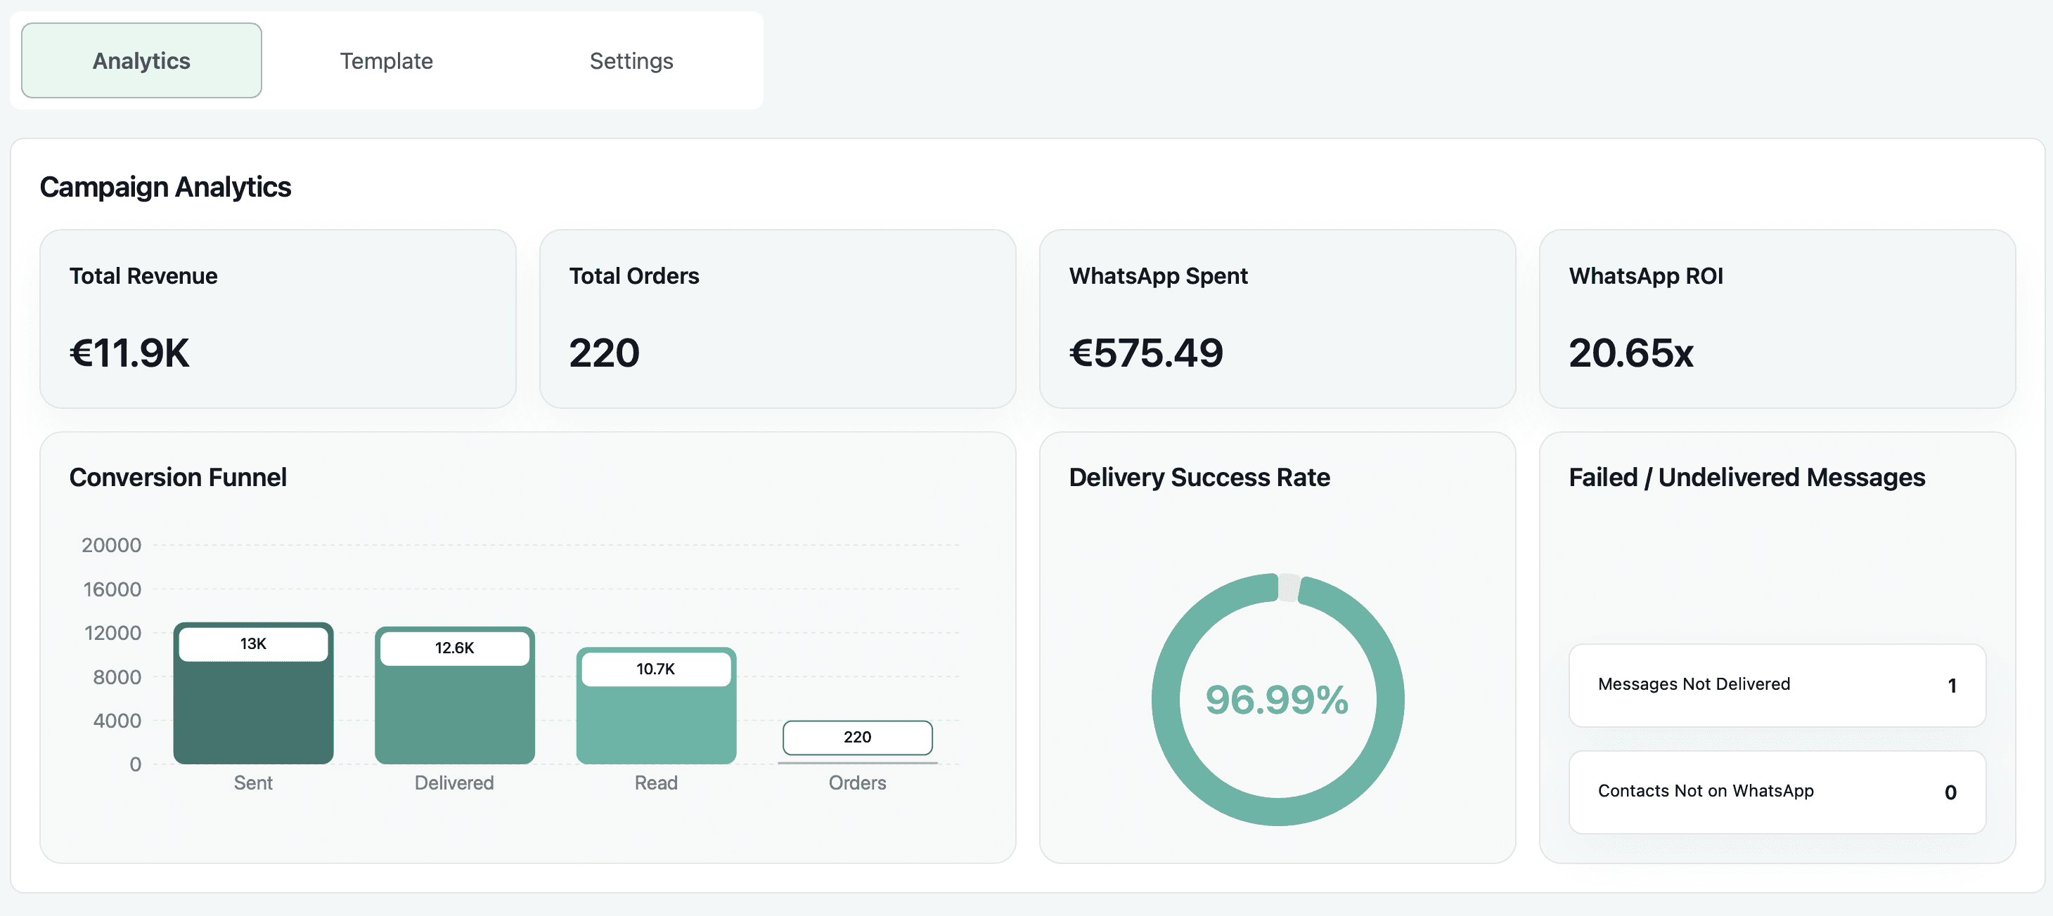Click the 96.99% percentage text

(1277, 700)
